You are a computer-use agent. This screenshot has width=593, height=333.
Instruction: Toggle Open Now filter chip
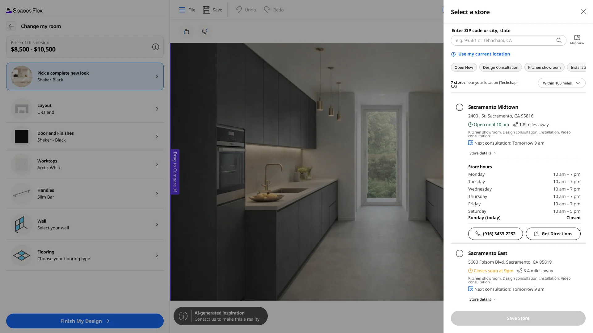(x=464, y=68)
